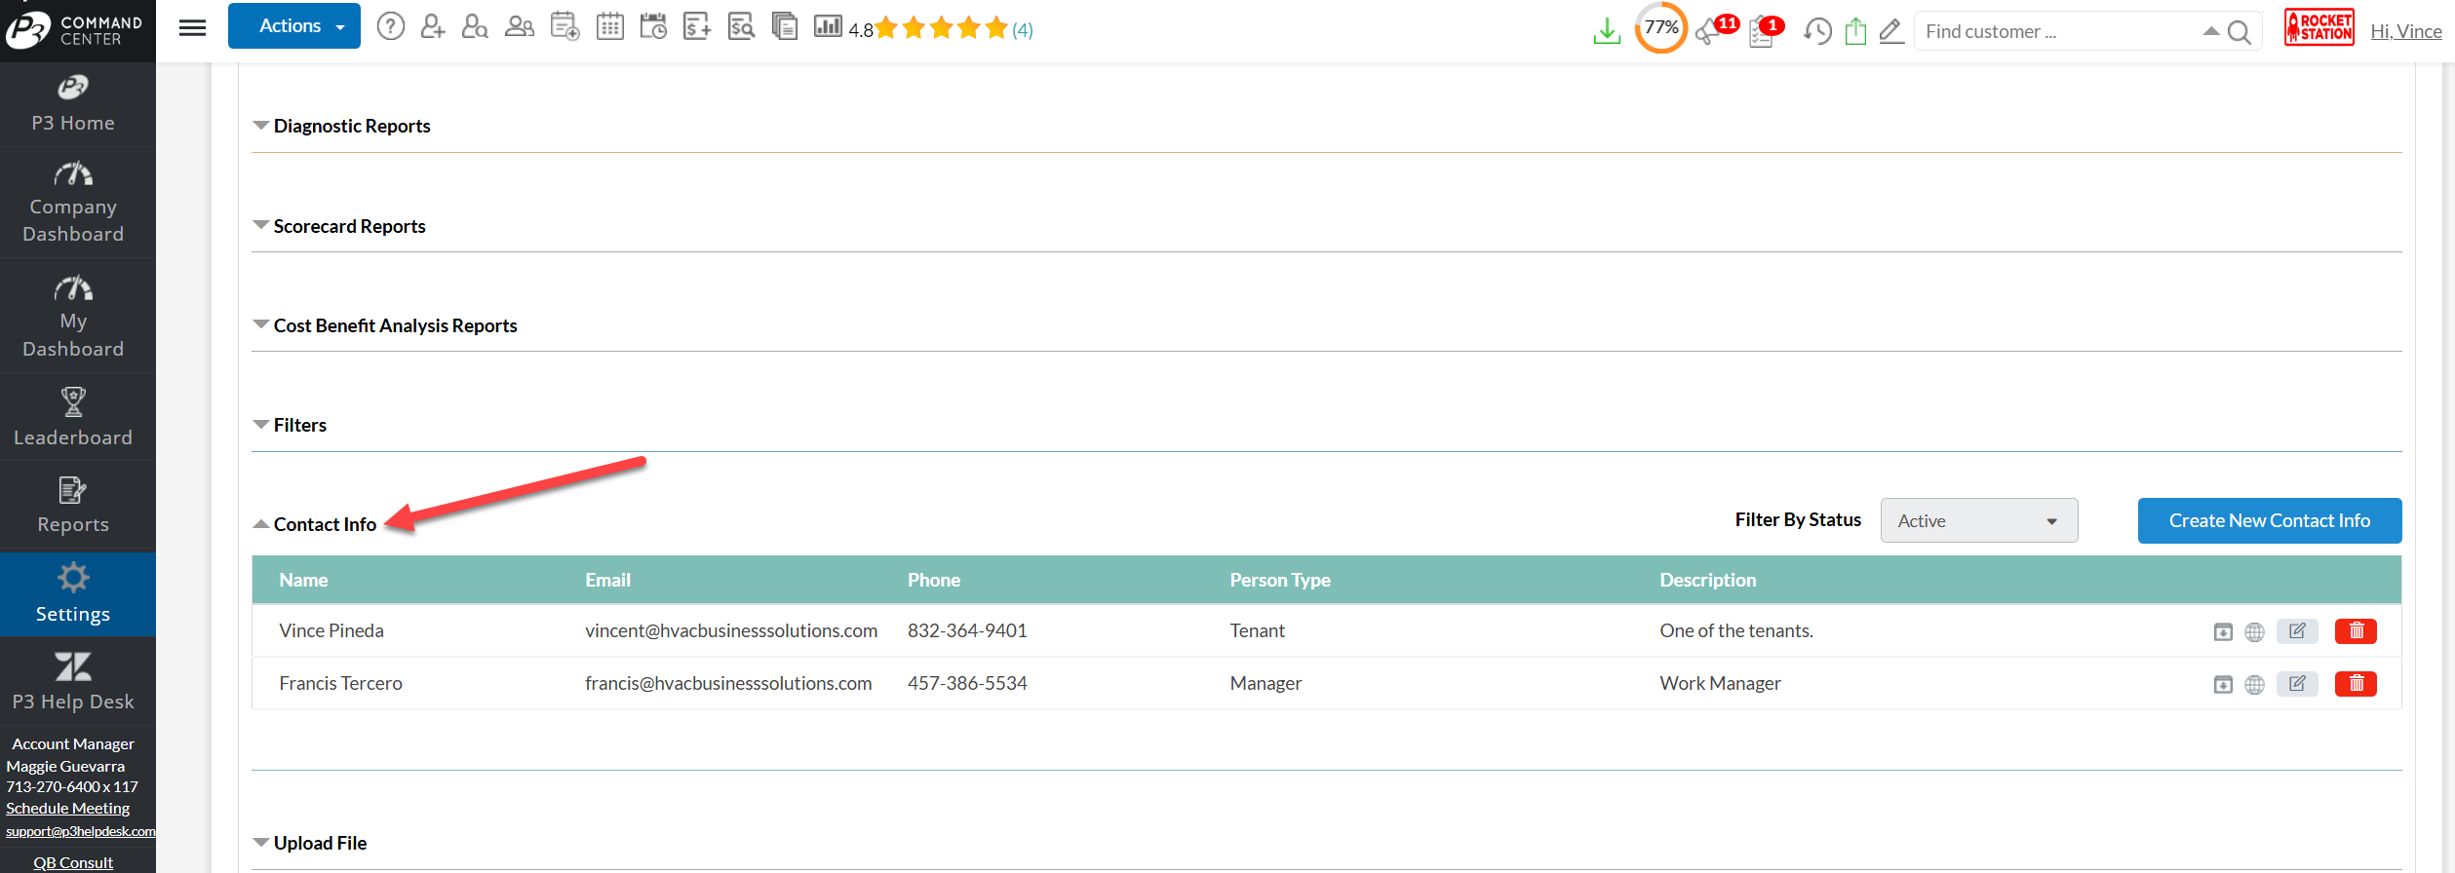The height and width of the screenshot is (873, 2455).
Task: Click the green download arrow icon
Action: tap(1606, 31)
